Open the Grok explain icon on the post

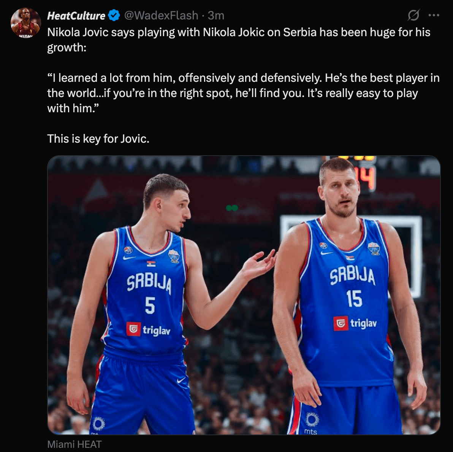coord(413,16)
